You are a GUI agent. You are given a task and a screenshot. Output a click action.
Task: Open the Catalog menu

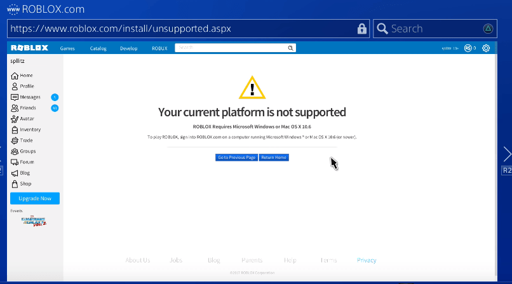click(x=98, y=48)
